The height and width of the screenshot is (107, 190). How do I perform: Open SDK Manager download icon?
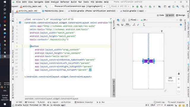(x=178, y=7)
